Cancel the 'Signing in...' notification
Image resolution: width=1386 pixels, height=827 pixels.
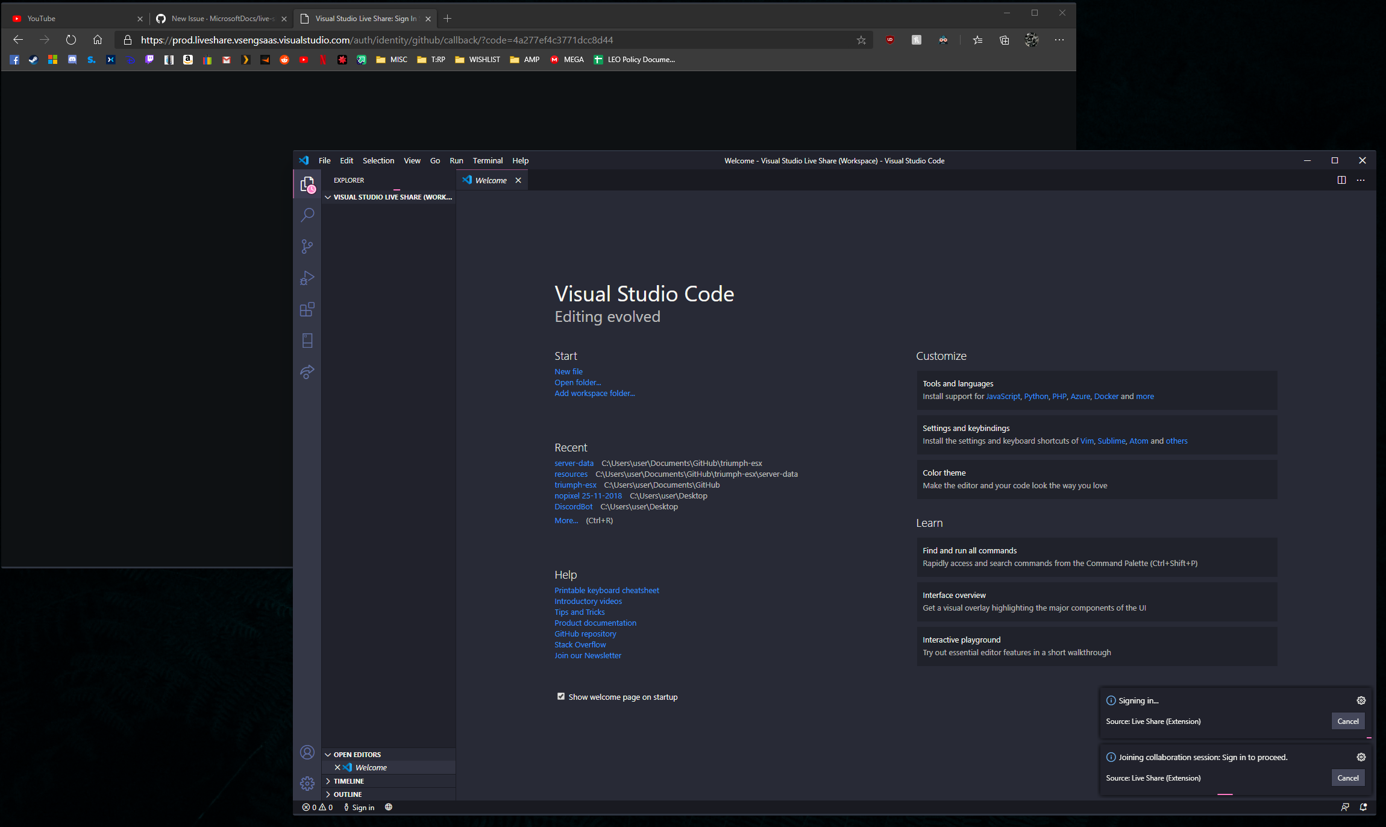click(x=1347, y=721)
